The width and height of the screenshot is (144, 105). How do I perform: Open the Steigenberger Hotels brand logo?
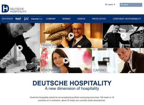7,19
